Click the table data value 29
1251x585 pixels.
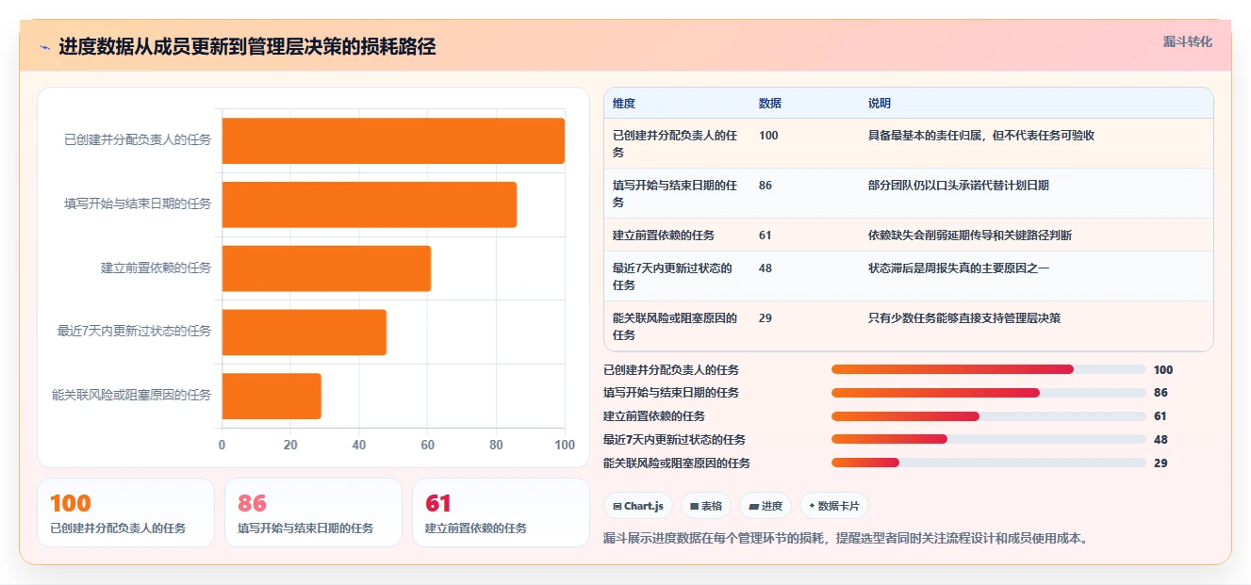pos(765,318)
